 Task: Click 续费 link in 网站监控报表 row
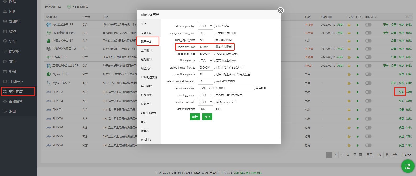pos(340,25)
